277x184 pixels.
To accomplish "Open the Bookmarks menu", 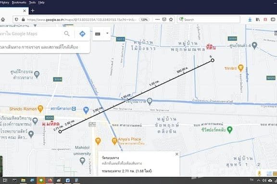I will pyautogui.click(x=19, y=2).
